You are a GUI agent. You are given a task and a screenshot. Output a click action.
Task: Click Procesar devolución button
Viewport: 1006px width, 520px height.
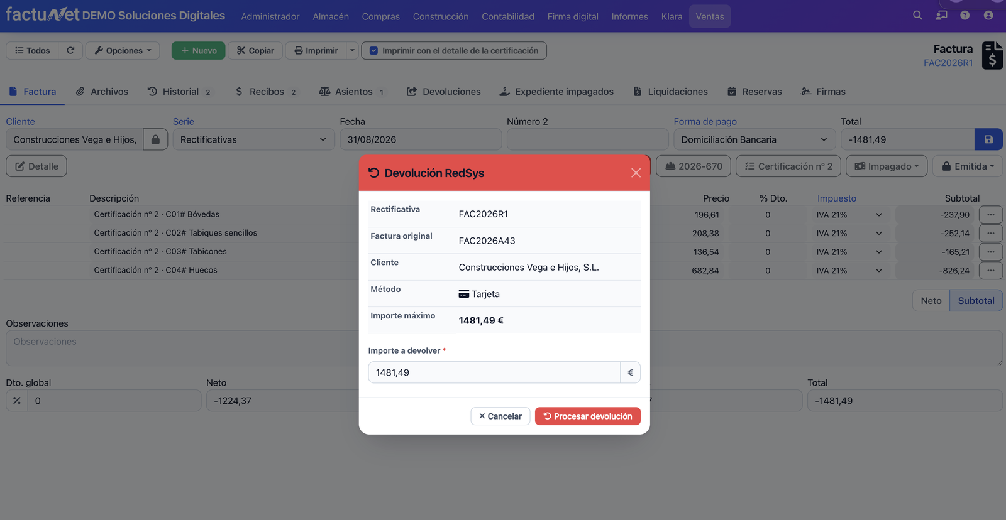(x=588, y=416)
